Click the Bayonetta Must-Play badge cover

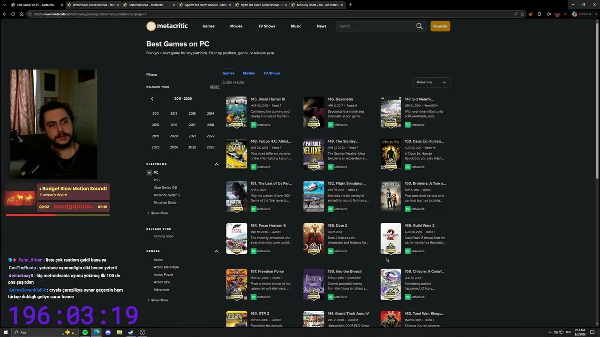click(x=314, y=112)
